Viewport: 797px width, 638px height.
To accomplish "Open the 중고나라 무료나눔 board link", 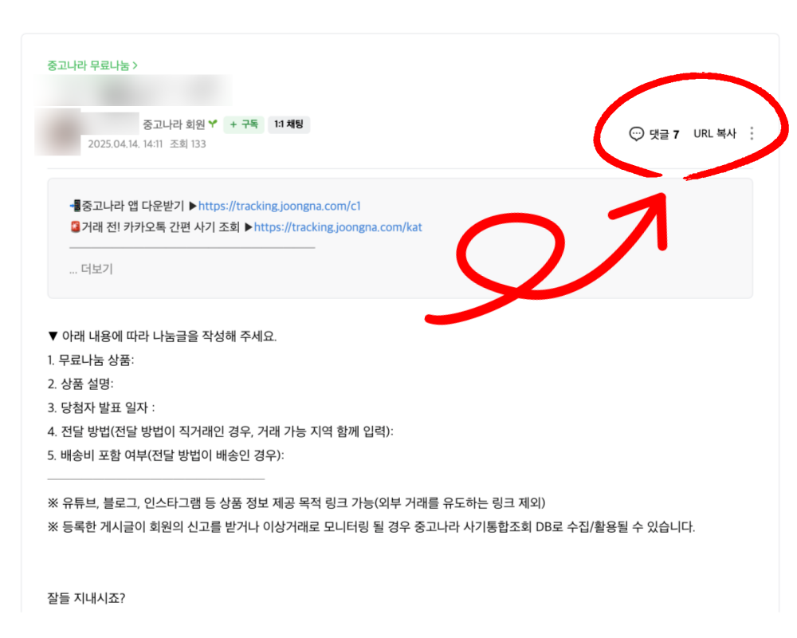I will click(92, 65).
